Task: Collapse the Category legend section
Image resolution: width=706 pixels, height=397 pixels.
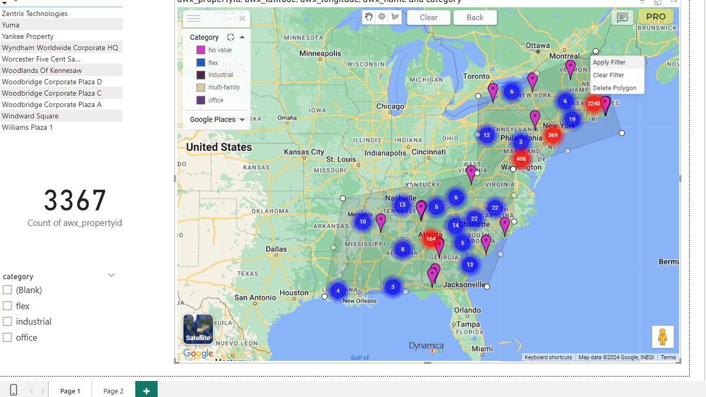Action: (x=242, y=37)
